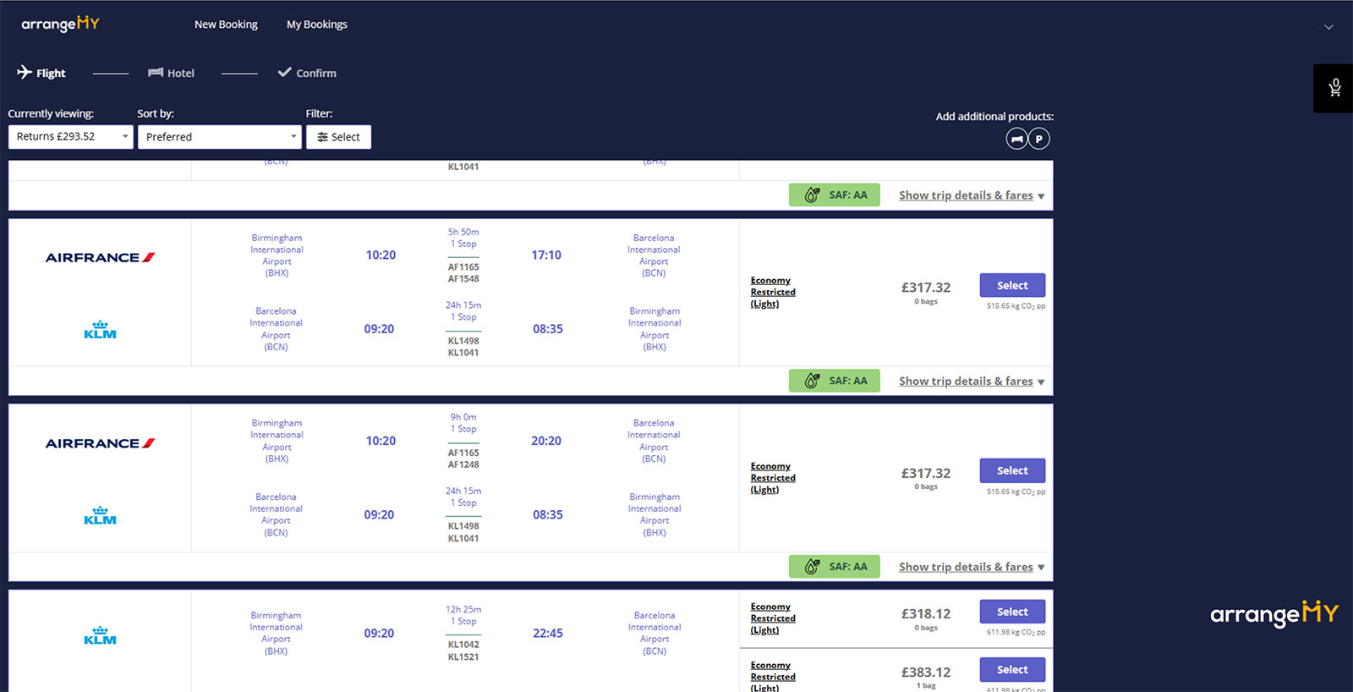Select the £317.32 fare arriving 17:10

(1012, 285)
